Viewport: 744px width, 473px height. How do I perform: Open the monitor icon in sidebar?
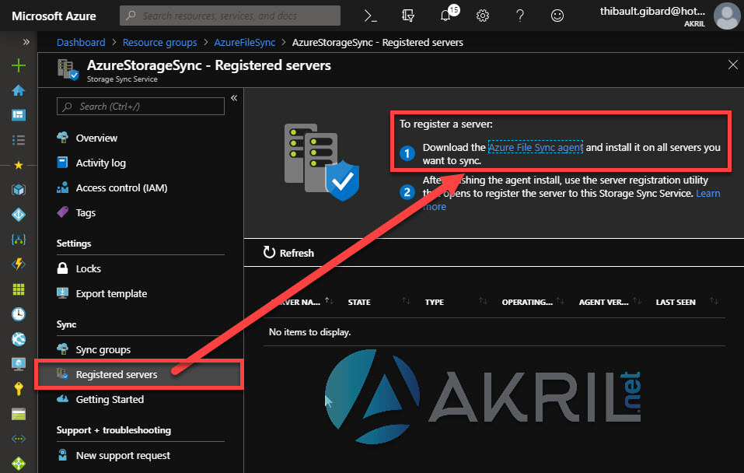(x=19, y=364)
